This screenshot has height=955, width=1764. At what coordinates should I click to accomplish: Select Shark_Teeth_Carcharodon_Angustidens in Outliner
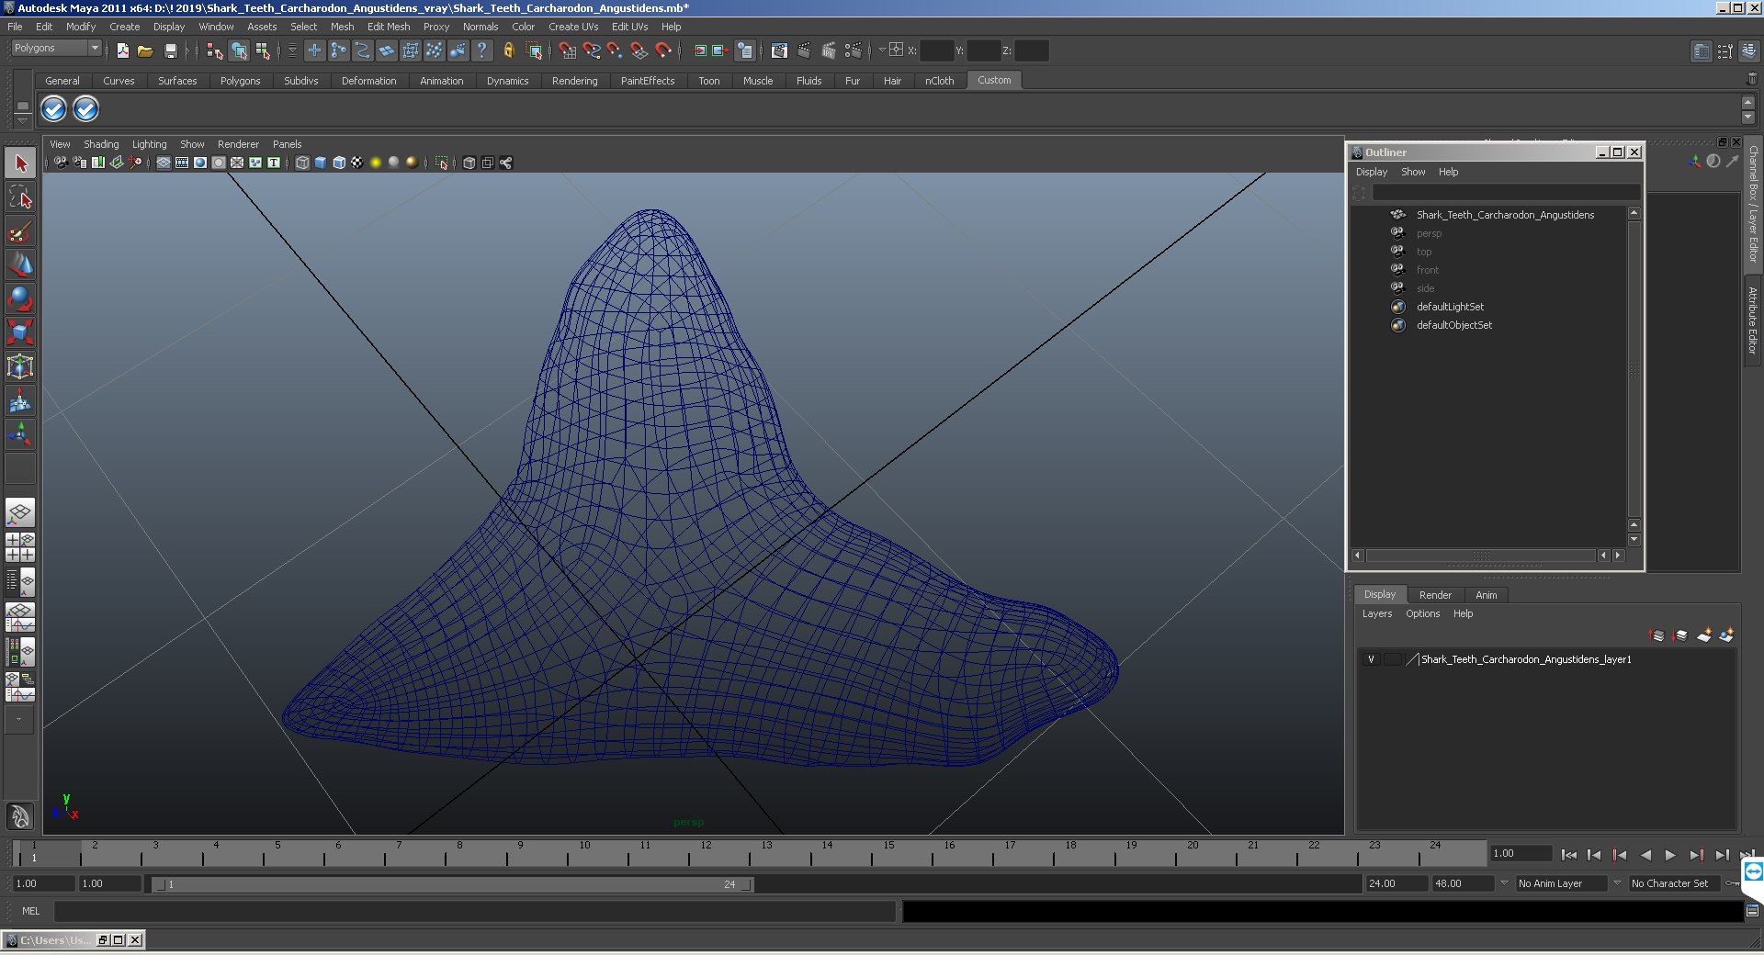click(x=1505, y=215)
